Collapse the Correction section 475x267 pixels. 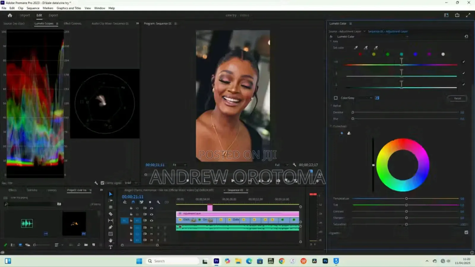(x=331, y=126)
